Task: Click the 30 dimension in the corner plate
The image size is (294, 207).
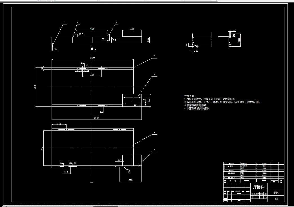Action: (135, 105)
